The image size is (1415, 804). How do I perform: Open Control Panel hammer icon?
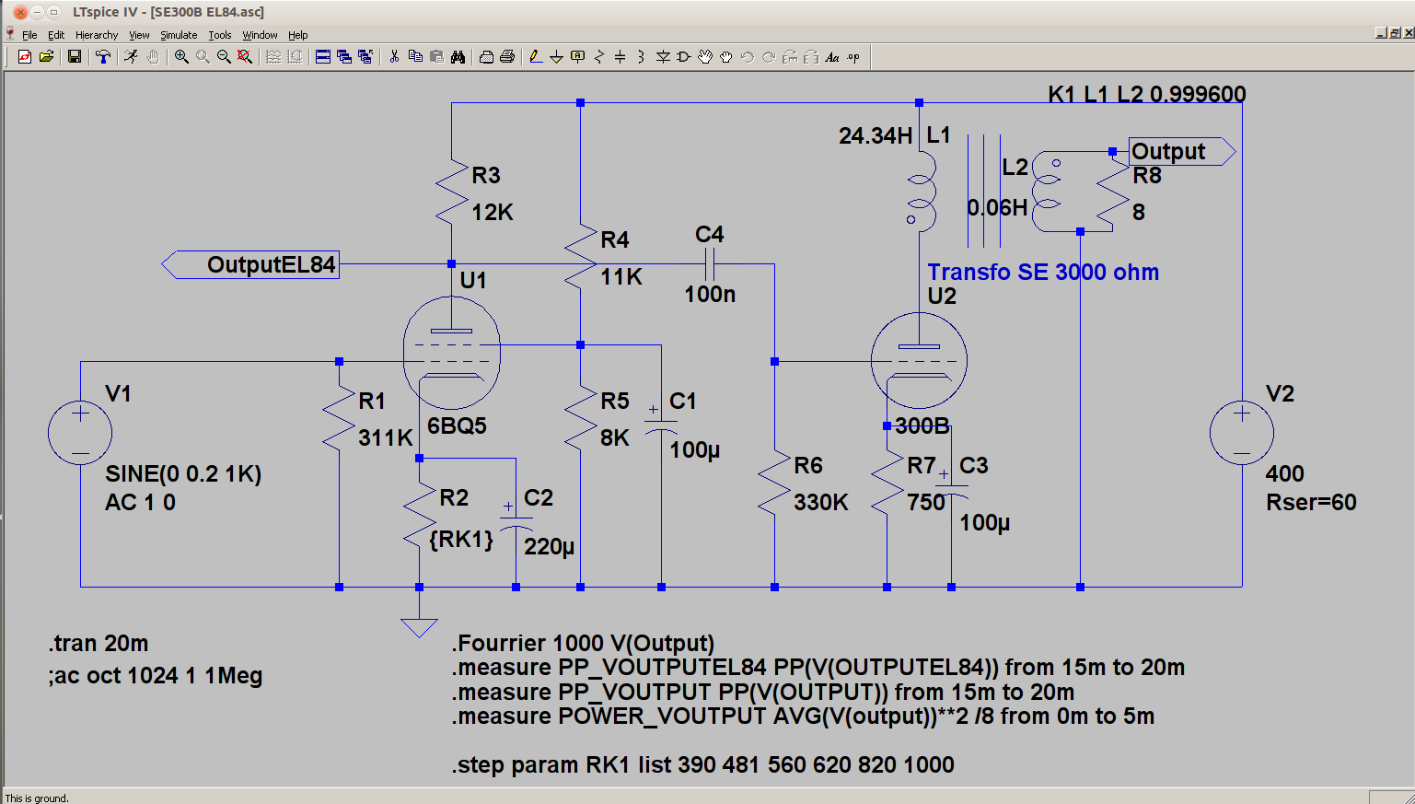[103, 57]
